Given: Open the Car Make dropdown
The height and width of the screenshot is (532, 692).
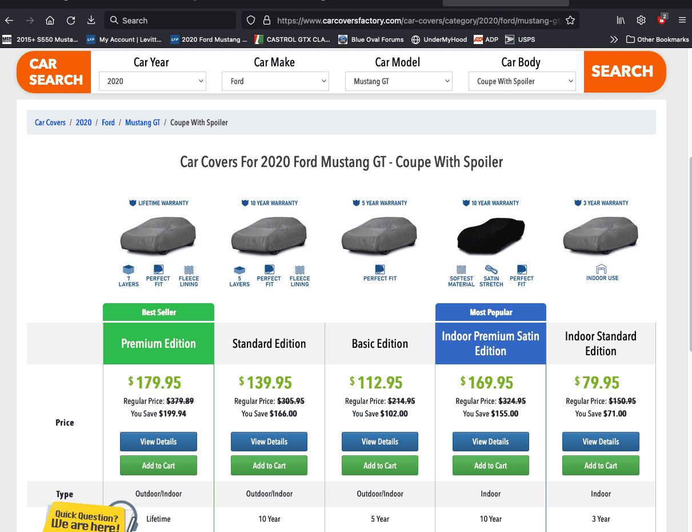Looking at the screenshot, I should coord(275,81).
